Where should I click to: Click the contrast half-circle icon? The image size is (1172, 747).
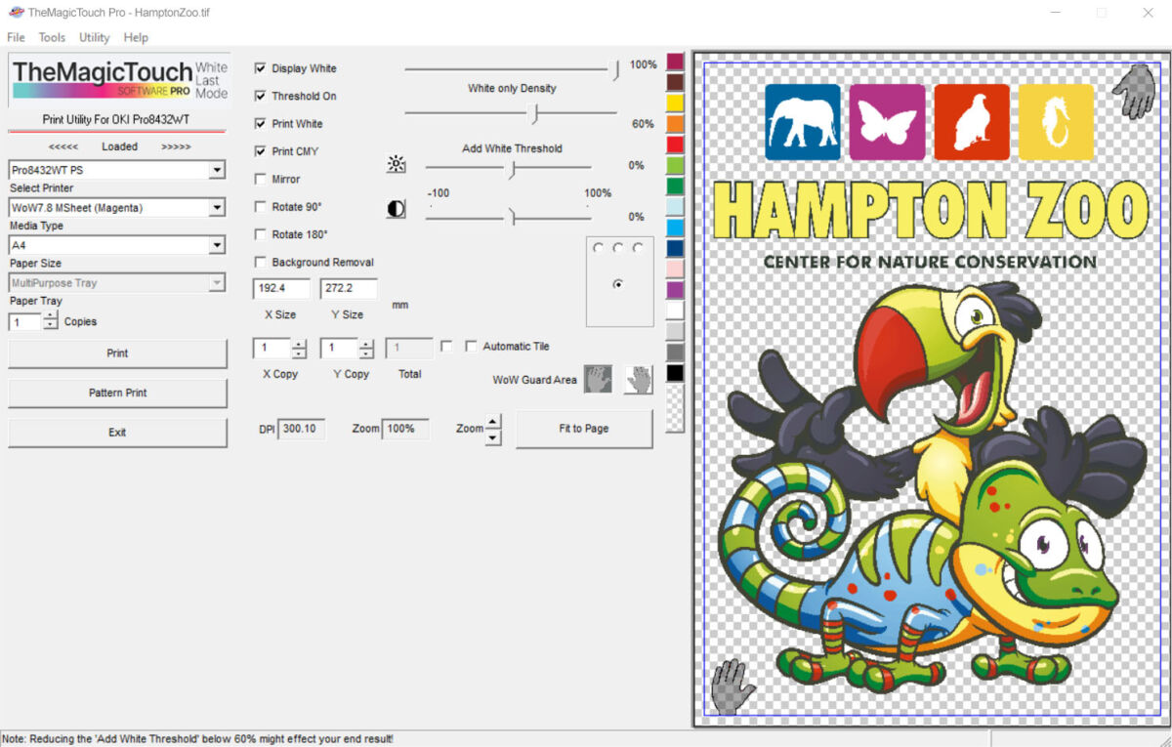[396, 209]
